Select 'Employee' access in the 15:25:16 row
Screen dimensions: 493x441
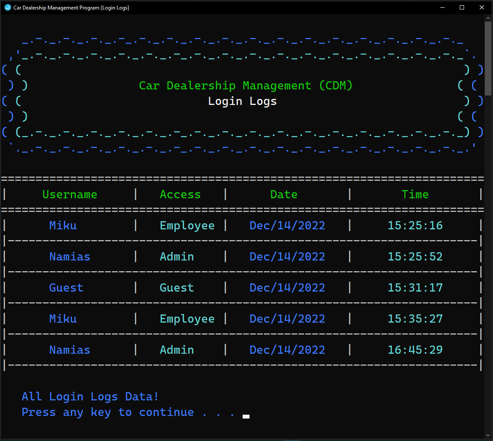pyautogui.click(x=187, y=225)
